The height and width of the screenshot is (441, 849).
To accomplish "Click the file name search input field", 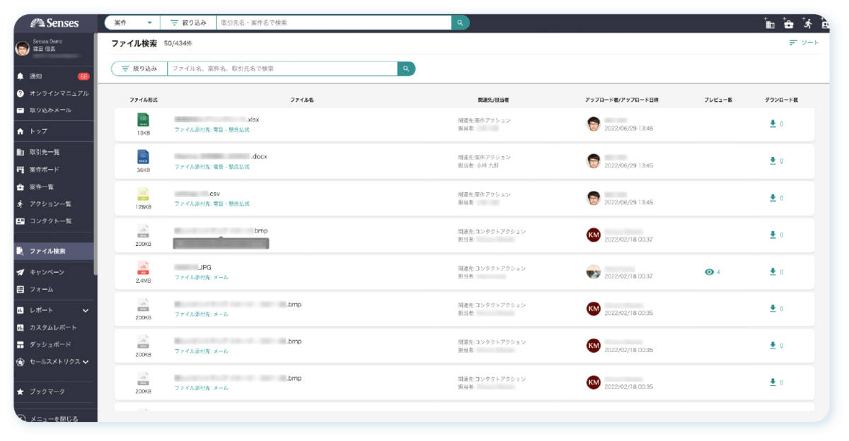I will (x=282, y=69).
